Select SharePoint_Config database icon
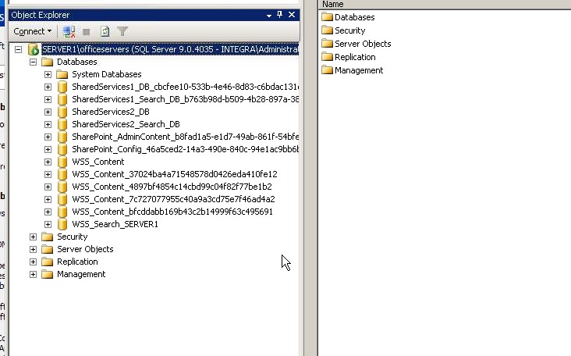The width and height of the screenshot is (571, 356). click(x=62, y=149)
